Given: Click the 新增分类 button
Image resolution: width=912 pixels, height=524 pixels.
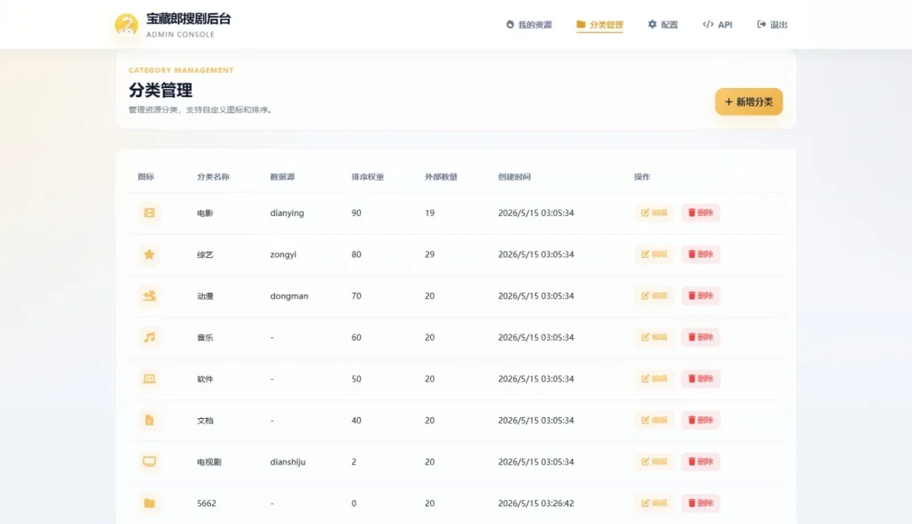Looking at the screenshot, I should (748, 101).
